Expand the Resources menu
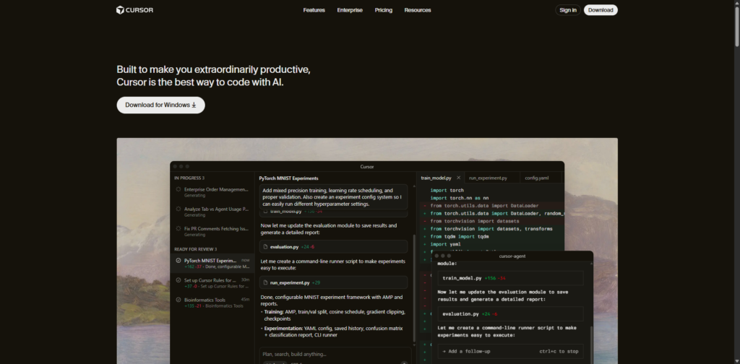Viewport: 740px width, 364px height. [418, 10]
